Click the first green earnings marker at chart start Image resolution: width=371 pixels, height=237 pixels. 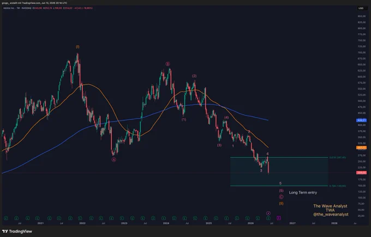click(6, 218)
